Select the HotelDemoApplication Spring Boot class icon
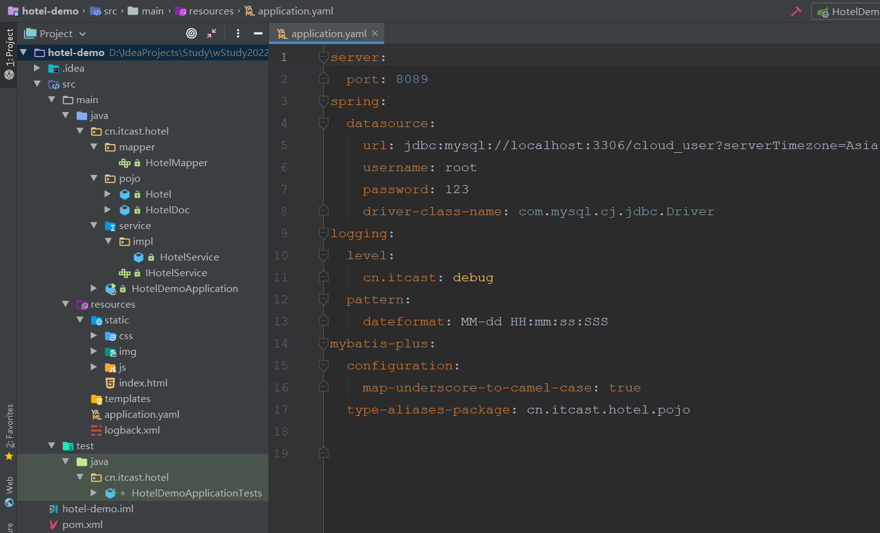This screenshot has height=533, width=880. click(111, 288)
